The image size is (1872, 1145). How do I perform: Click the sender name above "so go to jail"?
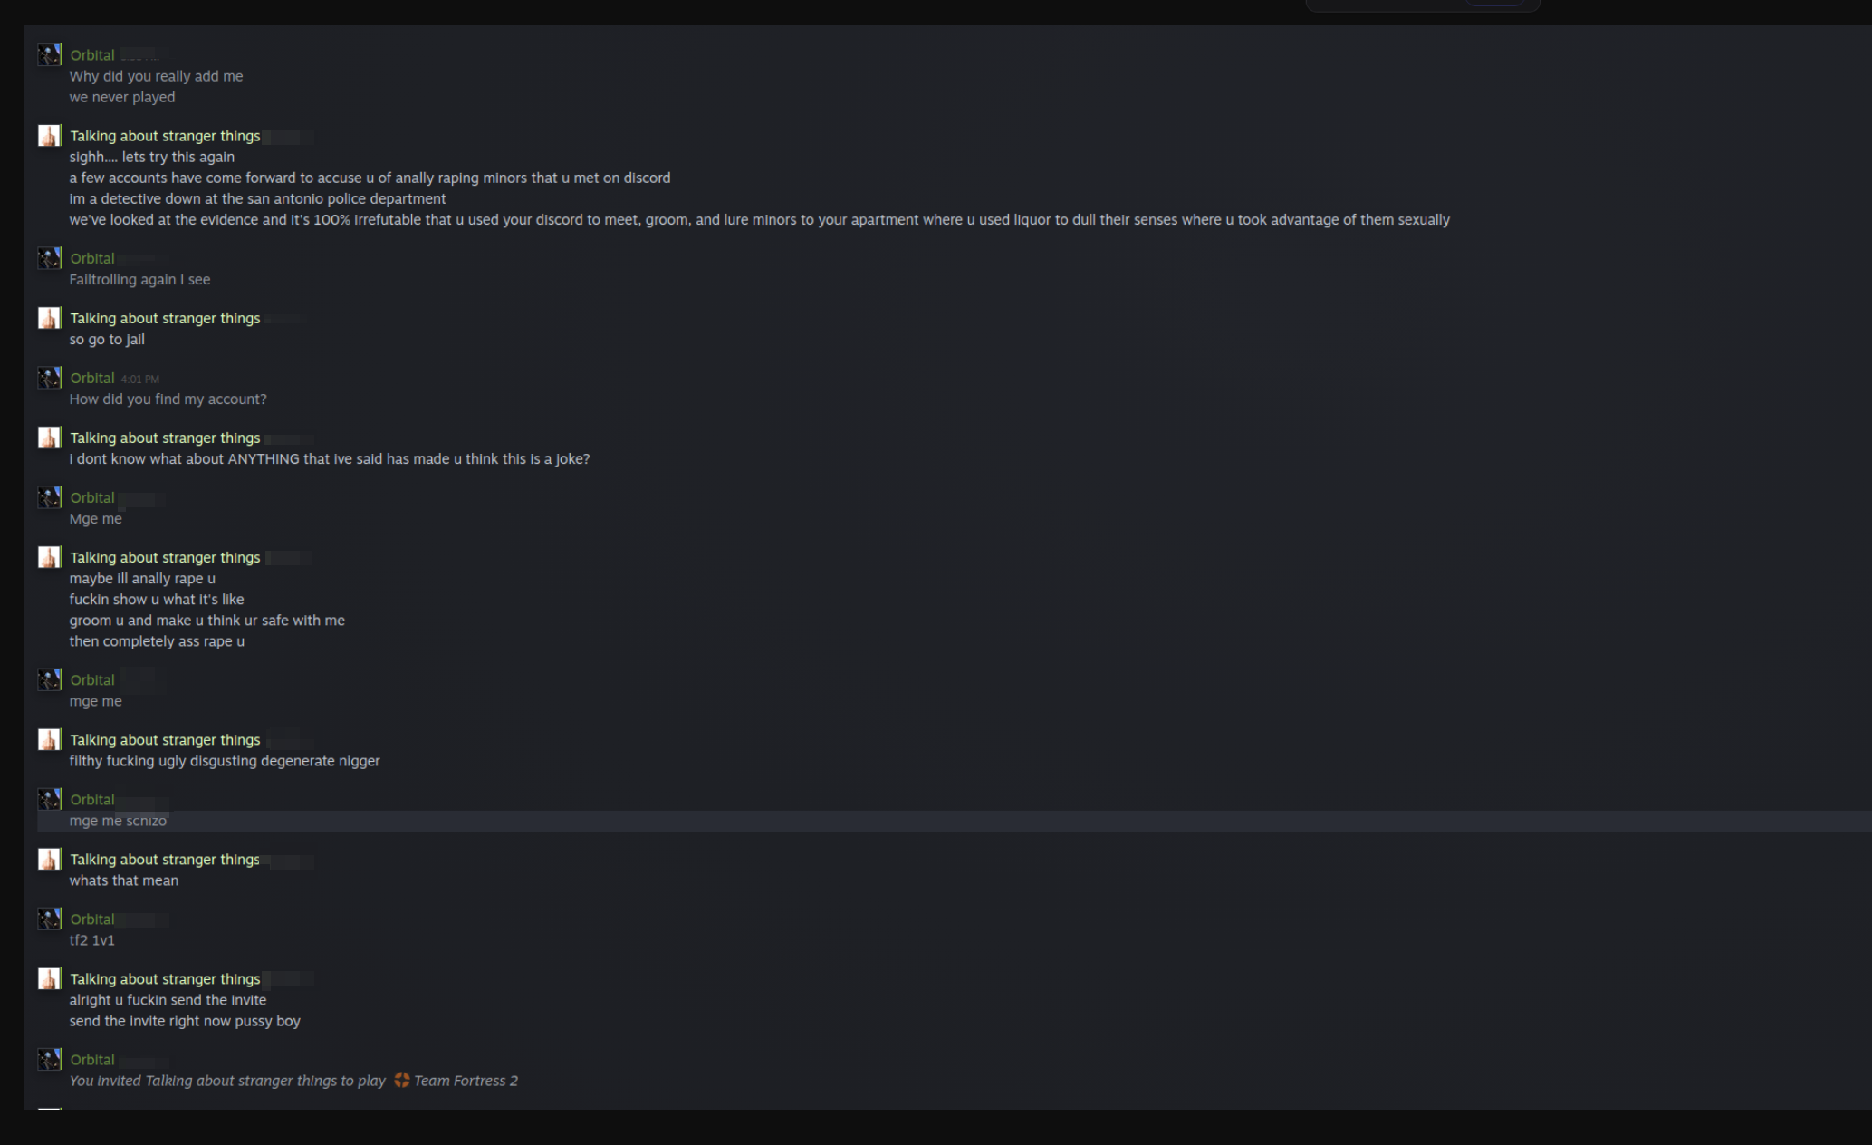click(x=165, y=318)
